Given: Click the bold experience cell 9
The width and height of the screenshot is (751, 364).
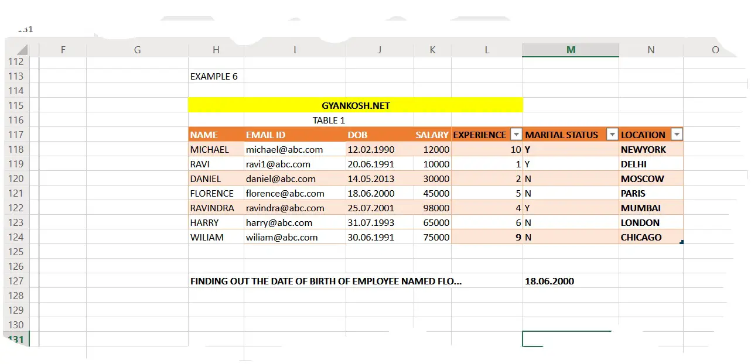Looking at the screenshot, I should click(x=487, y=237).
